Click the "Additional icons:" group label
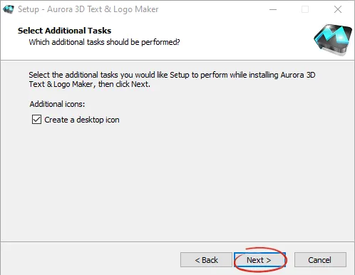355x275 pixels. (x=57, y=104)
